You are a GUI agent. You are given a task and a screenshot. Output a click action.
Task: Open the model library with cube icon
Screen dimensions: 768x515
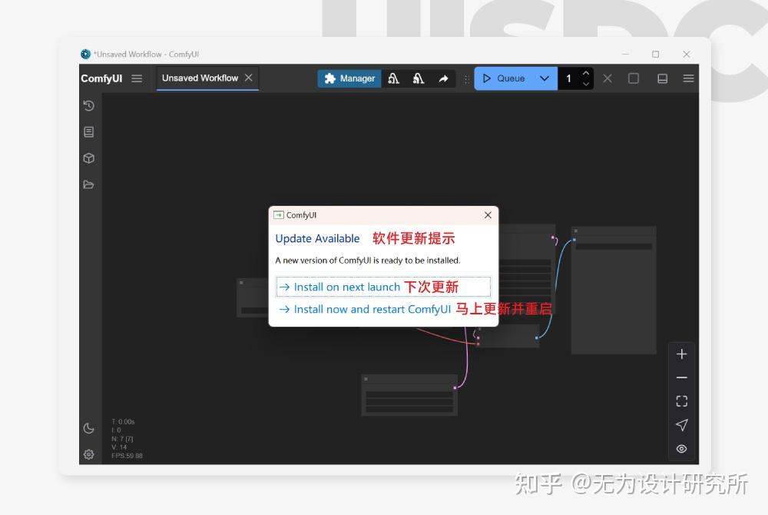pyautogui.click(x=88, y=158)
